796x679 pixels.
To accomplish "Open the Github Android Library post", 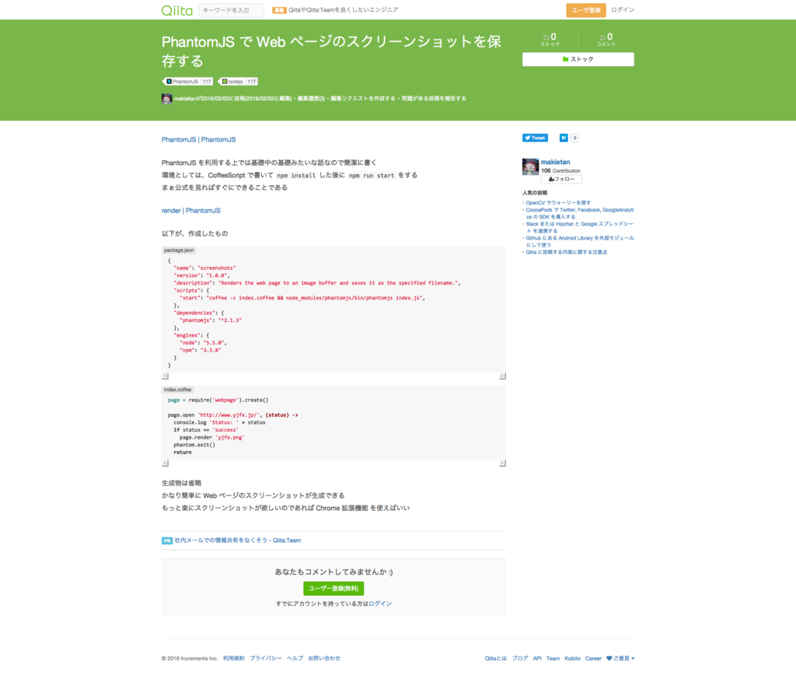I will tap(580, 242).
